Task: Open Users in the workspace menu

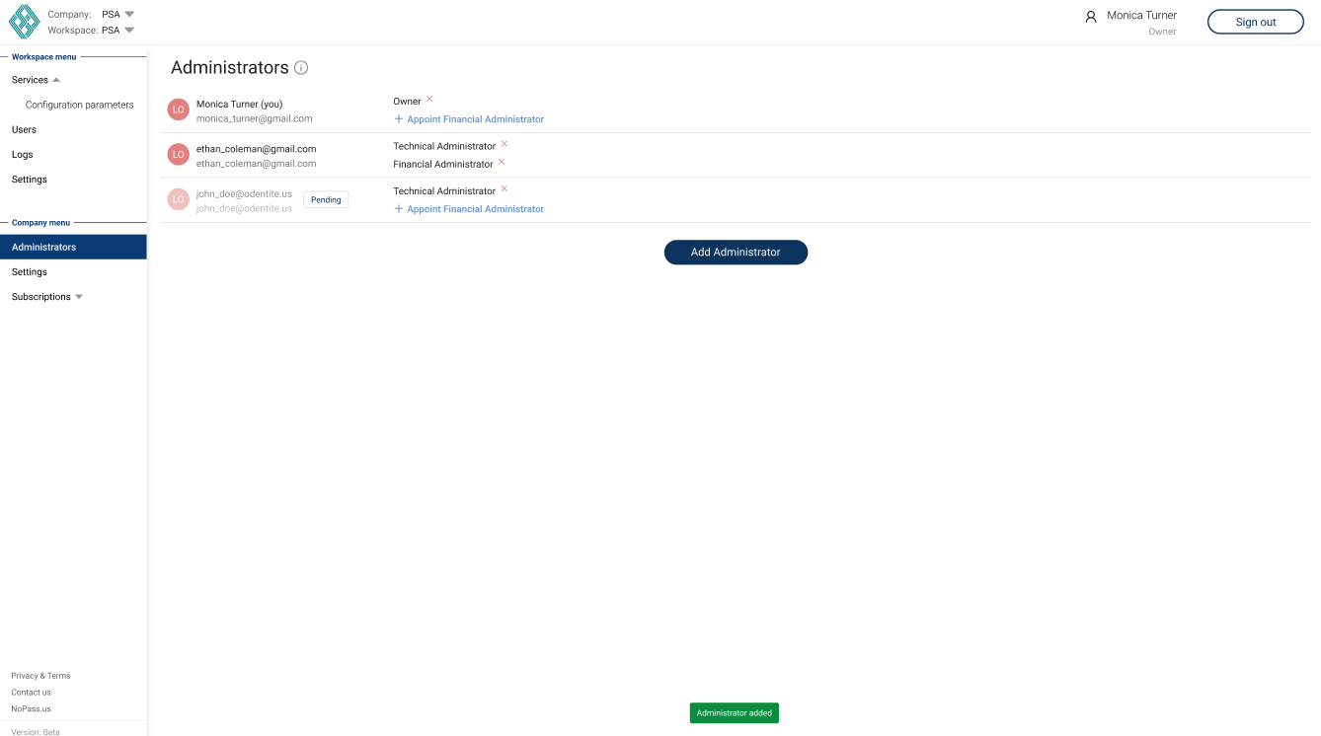Action: tap(24, 129)
